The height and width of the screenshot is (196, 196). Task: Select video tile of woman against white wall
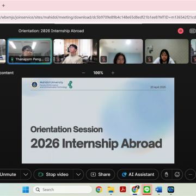(121, 51)
